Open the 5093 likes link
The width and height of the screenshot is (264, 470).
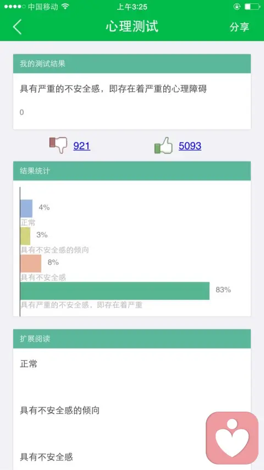point(190,146)
